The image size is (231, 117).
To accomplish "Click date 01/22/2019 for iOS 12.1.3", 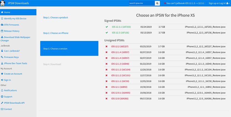I will click(146, 64).
